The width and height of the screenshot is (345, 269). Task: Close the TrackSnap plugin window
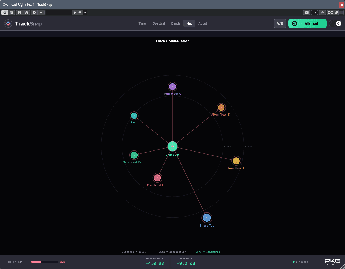pyautogui.click(x=342, y=5)
